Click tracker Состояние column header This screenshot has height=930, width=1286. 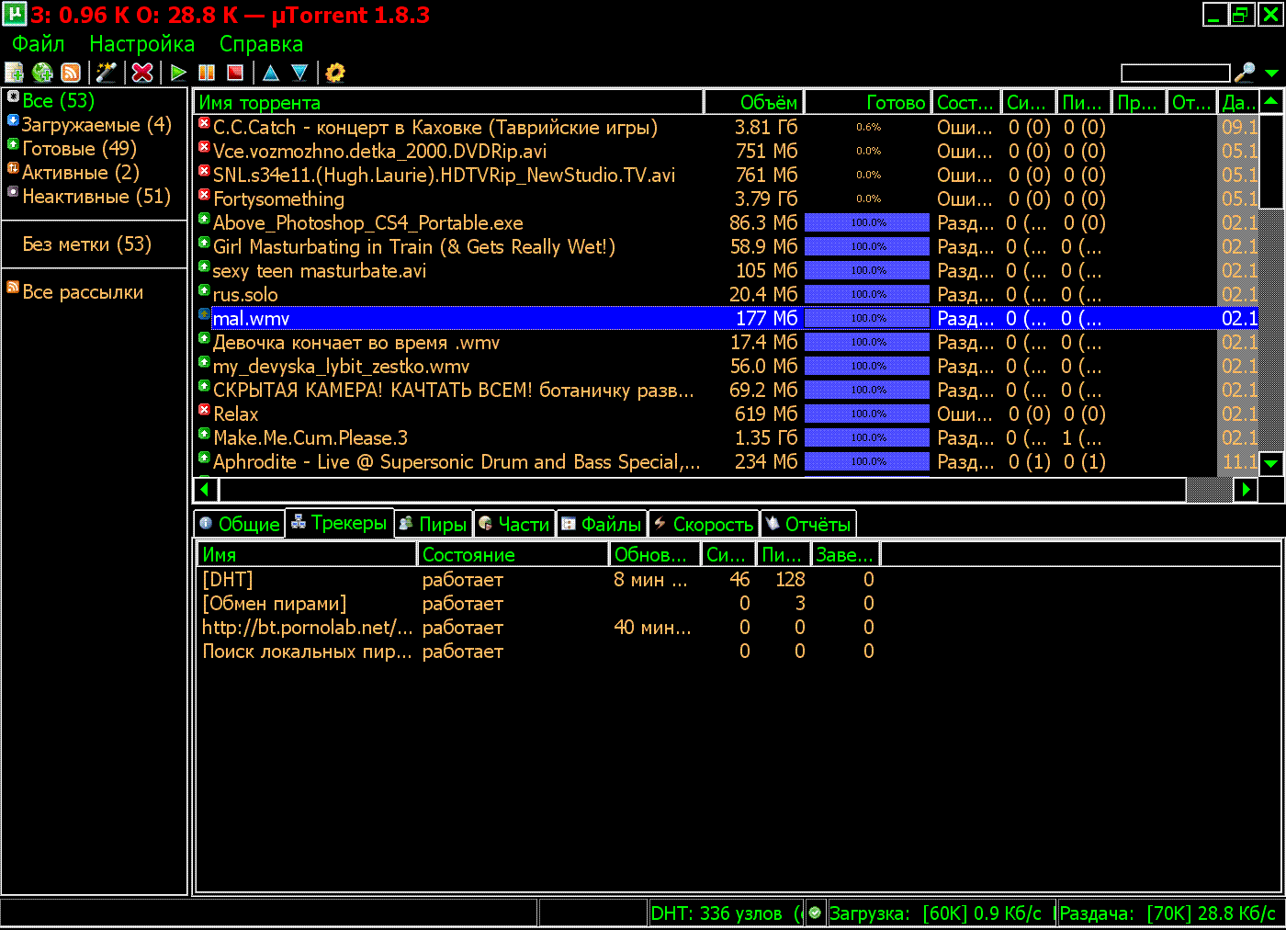coord(513,555)
